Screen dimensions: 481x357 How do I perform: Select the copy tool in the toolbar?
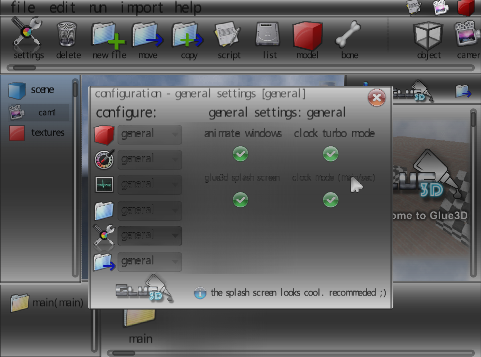point(189,39)
